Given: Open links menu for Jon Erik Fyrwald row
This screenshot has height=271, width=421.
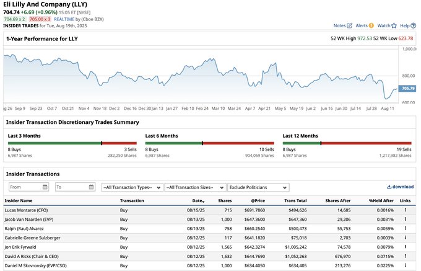Looking at the screenshot, I should (x=405, y=247).
